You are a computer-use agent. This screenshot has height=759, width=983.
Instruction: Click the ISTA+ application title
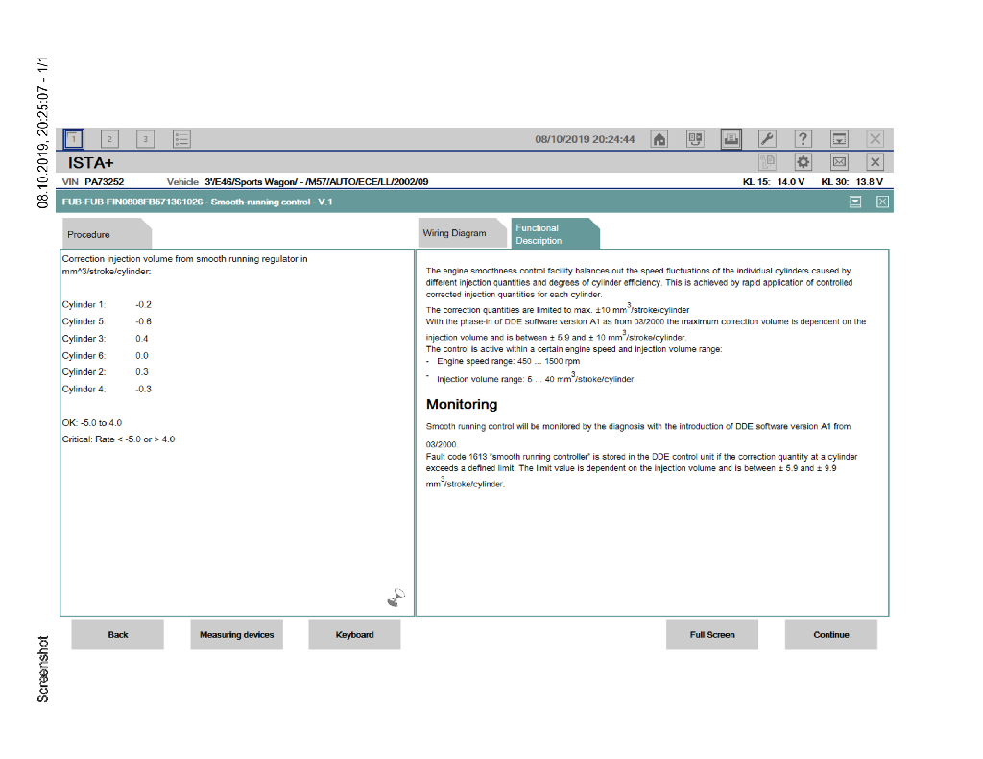tap(91, 163)
